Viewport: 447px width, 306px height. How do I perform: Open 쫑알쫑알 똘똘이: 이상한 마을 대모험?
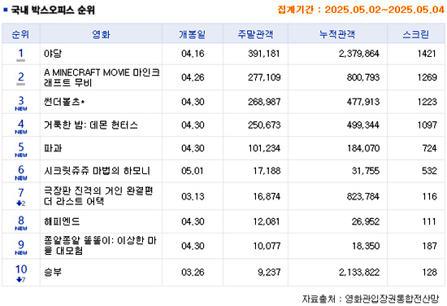tap(100, 246)
